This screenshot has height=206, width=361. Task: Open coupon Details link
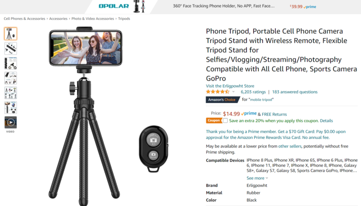pos(326,121)
